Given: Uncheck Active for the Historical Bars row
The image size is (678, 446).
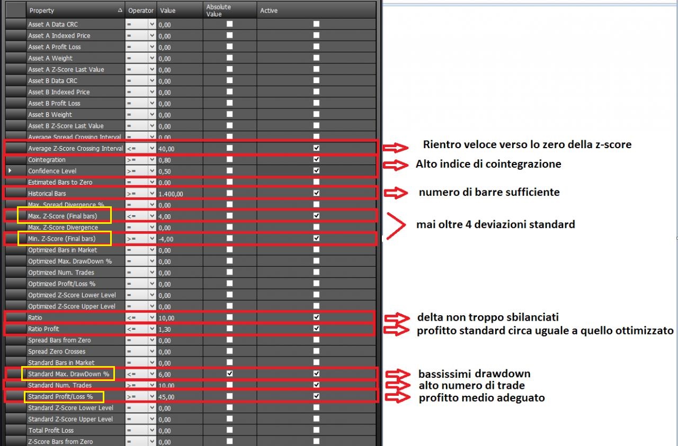Looking at the screenshot, I should [x=316, y=193].
